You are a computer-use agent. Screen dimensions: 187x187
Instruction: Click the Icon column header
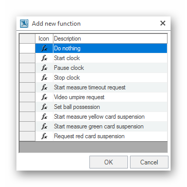coord(44,39)
